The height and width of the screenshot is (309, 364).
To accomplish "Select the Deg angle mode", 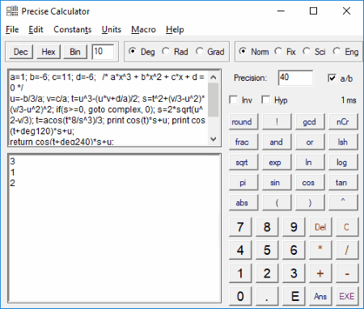I will click(142, 52).
